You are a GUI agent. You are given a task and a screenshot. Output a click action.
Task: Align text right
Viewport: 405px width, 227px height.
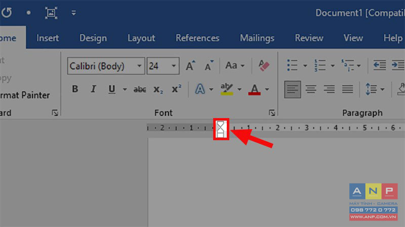point(330,89)
